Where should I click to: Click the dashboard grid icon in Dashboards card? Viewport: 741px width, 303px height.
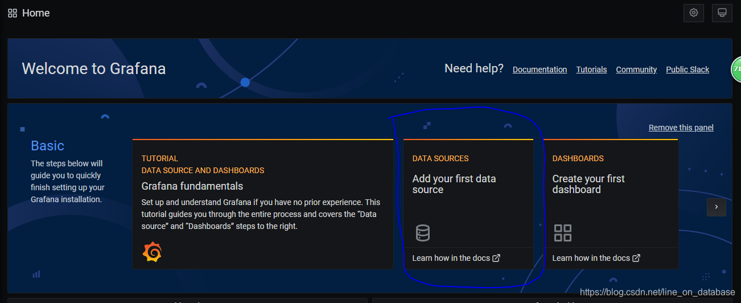pyautogui.click(x=563, y=233)
